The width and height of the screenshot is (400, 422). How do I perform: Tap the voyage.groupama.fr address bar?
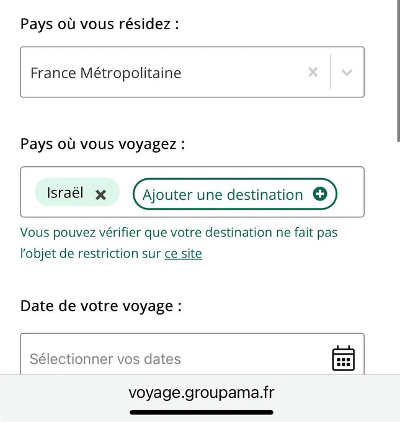tap(202, 392)
